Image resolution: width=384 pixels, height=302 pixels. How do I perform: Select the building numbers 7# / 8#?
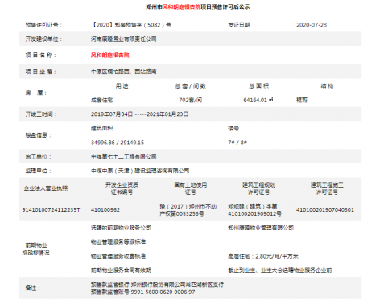(x=237, y=143)
